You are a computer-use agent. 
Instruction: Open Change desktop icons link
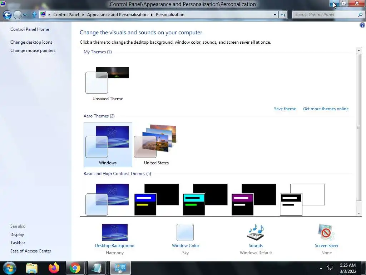31,42
